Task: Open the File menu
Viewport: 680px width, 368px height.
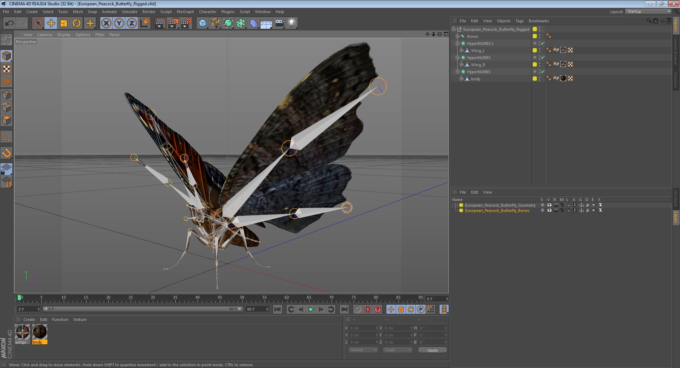Action: coord(6,12)
